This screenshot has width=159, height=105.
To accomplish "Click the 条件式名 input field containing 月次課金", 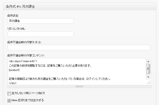I will (x=41, y=21).
